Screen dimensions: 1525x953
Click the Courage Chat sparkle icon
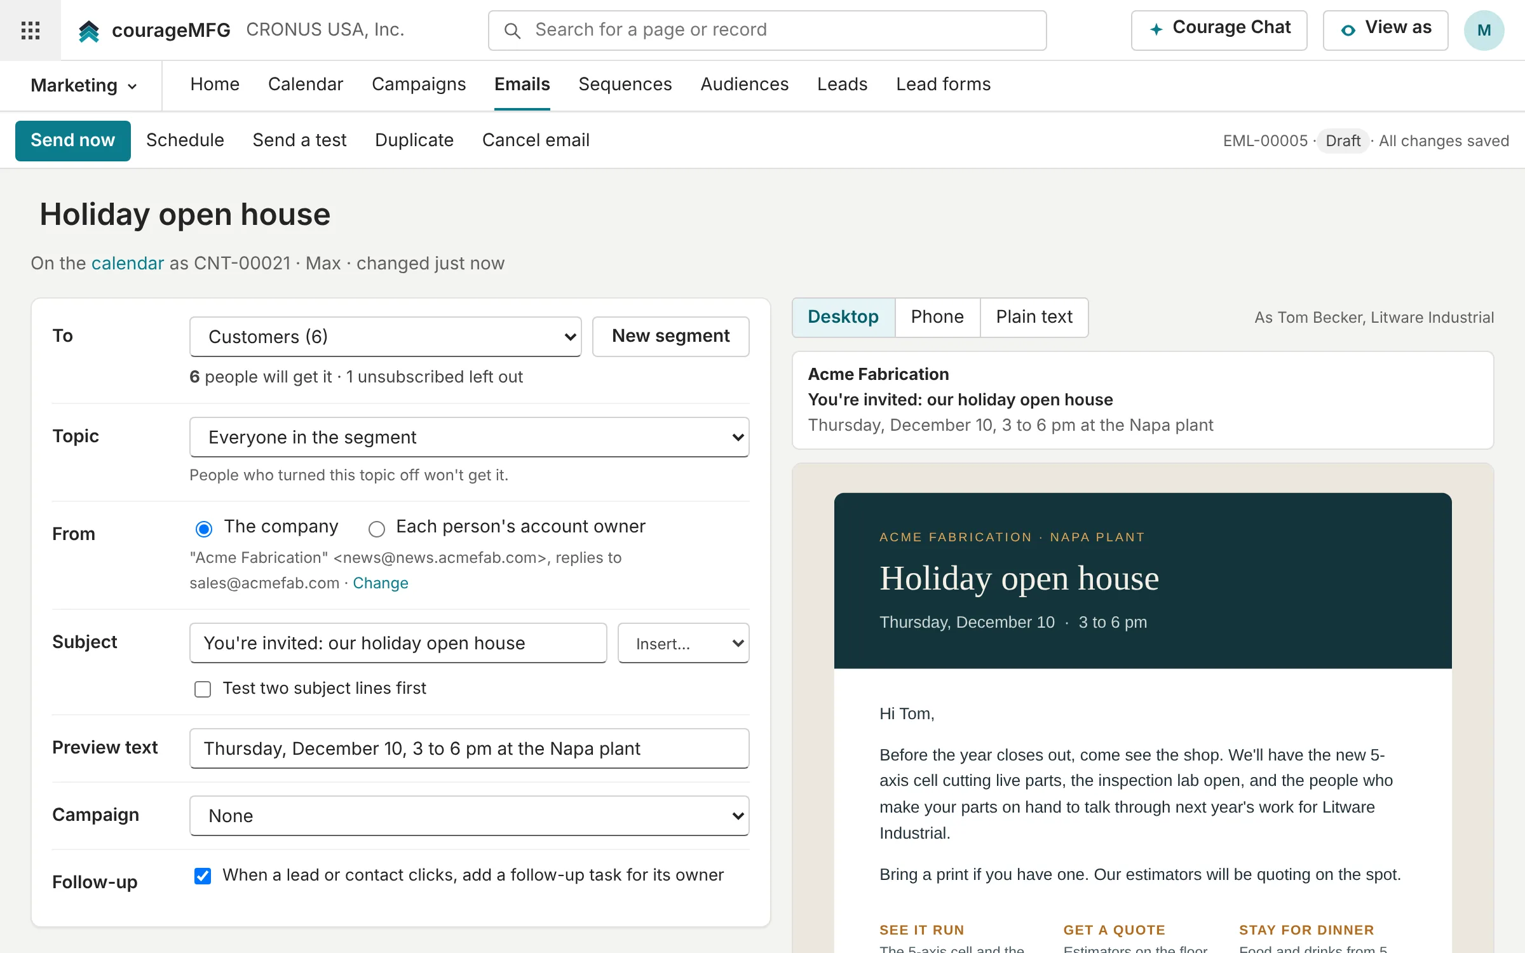point(1156,29)
